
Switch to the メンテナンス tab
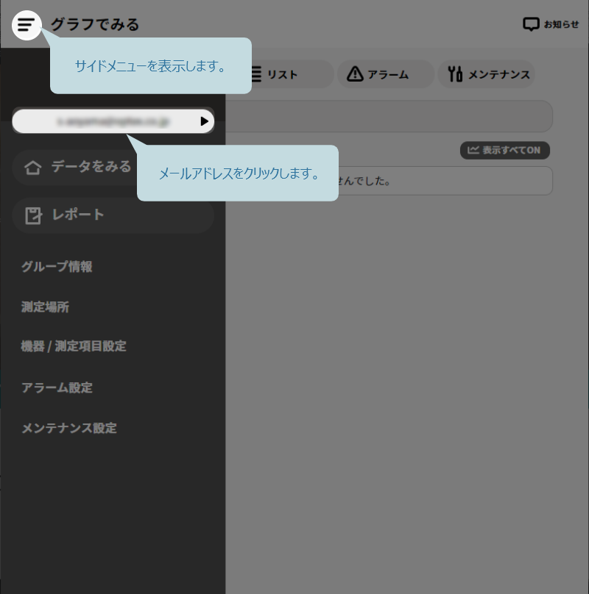pyautogui.click(x=487, y=74)
